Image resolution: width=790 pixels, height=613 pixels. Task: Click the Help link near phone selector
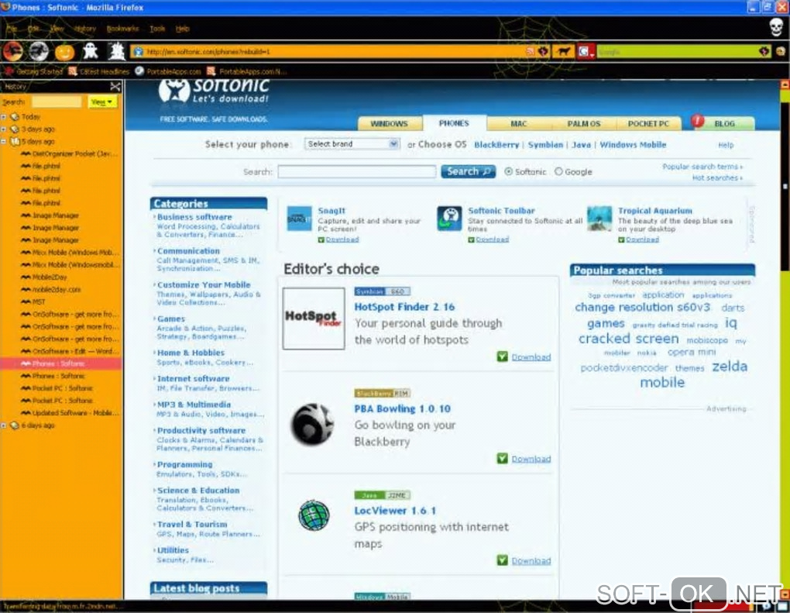tap(726, 145)
